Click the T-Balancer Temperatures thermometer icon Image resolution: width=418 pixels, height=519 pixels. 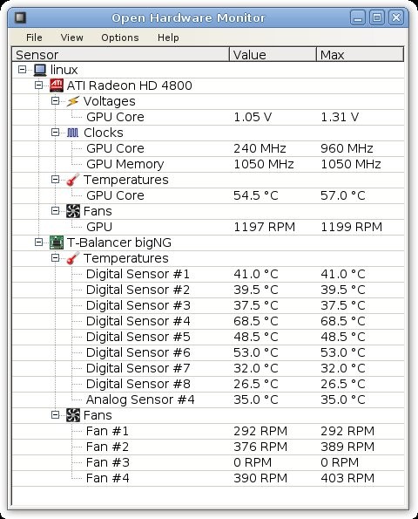pyautogui.click(x=72, y=258)
